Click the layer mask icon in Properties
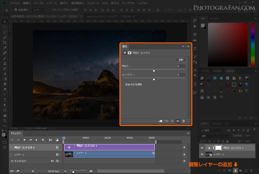The image size is (259, 174). point(129,53)
